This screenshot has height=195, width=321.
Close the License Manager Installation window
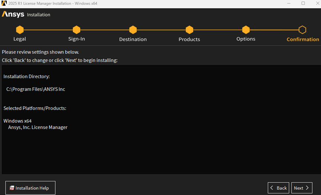(x=318, y=3)
